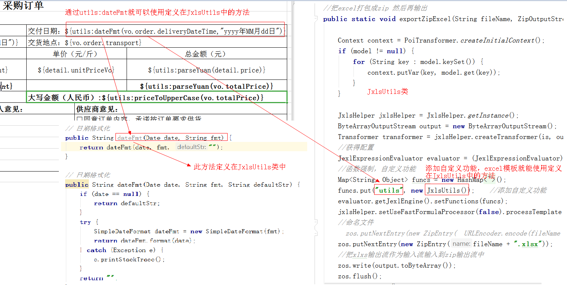Image resolution: width=567 pixels, height=285 pixels.
Task: Select the 供应商意见 cell
Action: pyautogui.click(x=181, y=109)
